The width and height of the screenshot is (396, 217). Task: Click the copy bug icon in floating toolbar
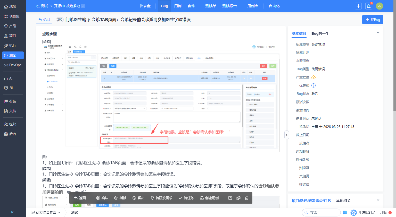[238, 198]
